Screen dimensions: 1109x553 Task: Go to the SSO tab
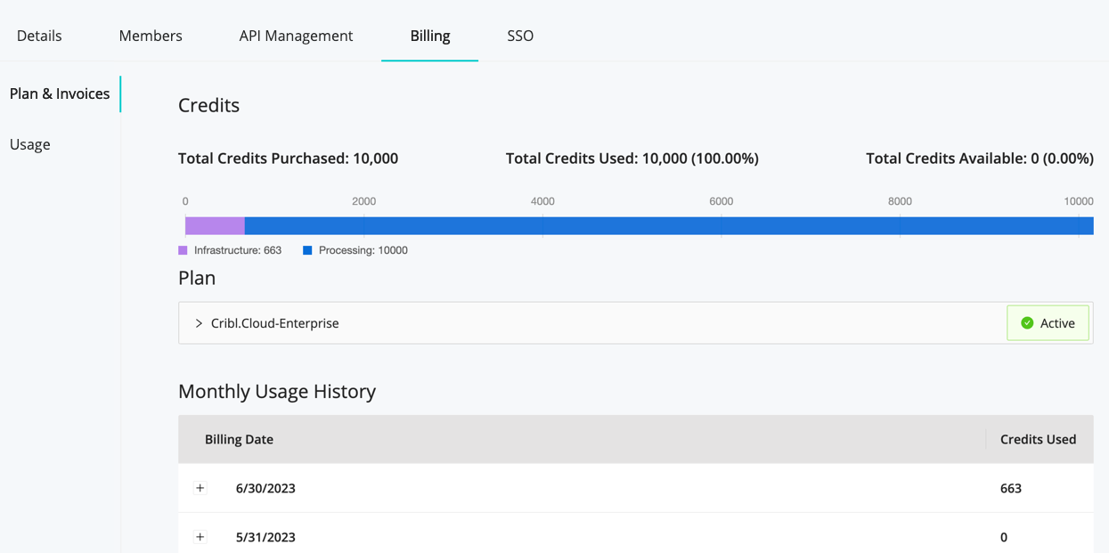tap(520, 36)
